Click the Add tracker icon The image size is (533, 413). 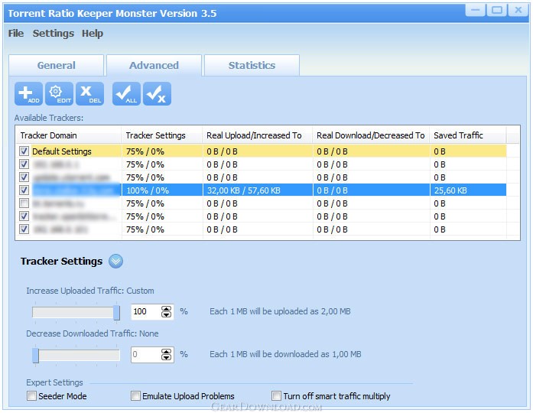pyautogui.click(x=29, y=94)
